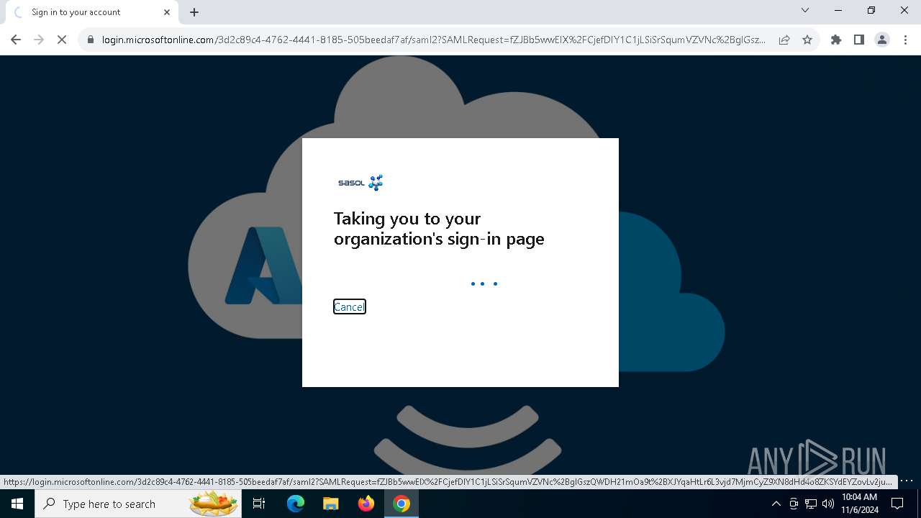Launch Microsoft Edge from the taskbar

[x=296, y=504]
